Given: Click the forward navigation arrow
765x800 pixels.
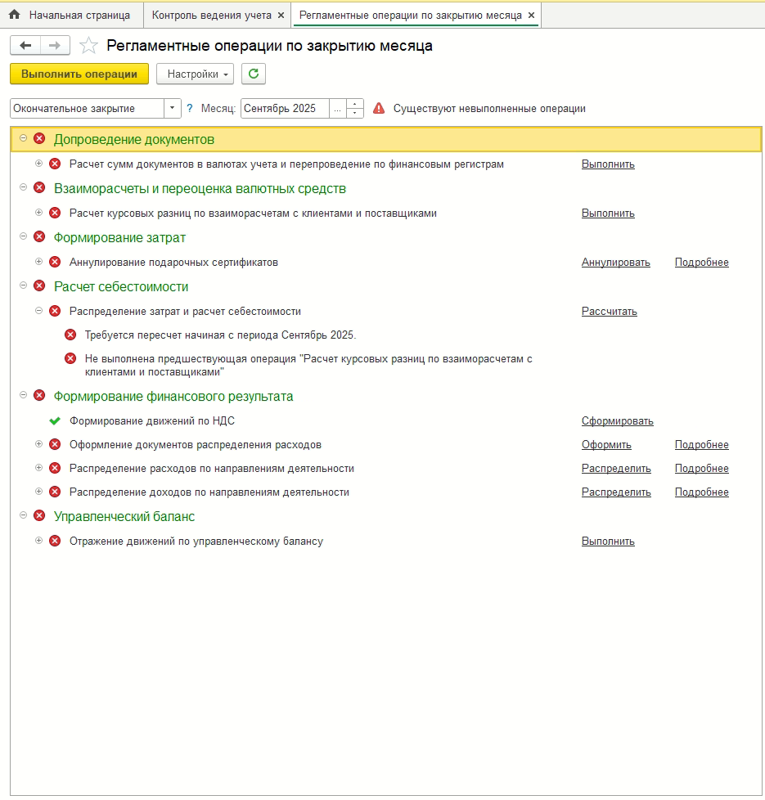Looking at the screenshot, I should [55, 46].
